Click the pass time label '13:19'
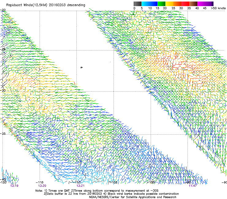Image resolution: width=227 pixels, height=199 pixels. [x=14, y=186]
